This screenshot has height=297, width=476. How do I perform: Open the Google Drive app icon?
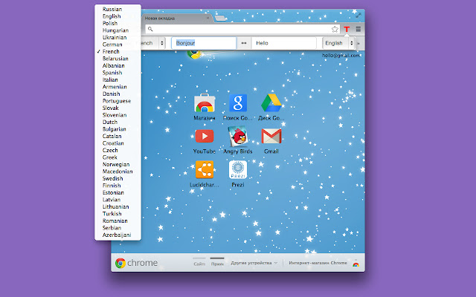pyautogui.click(x=271, y=103)
